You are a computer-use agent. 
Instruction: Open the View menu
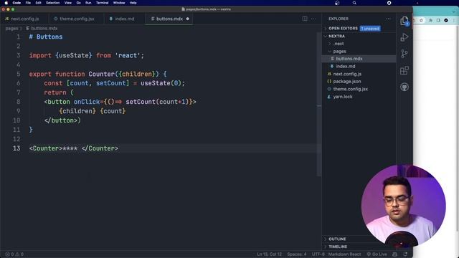pyautogui.click(x=68, y=3)
